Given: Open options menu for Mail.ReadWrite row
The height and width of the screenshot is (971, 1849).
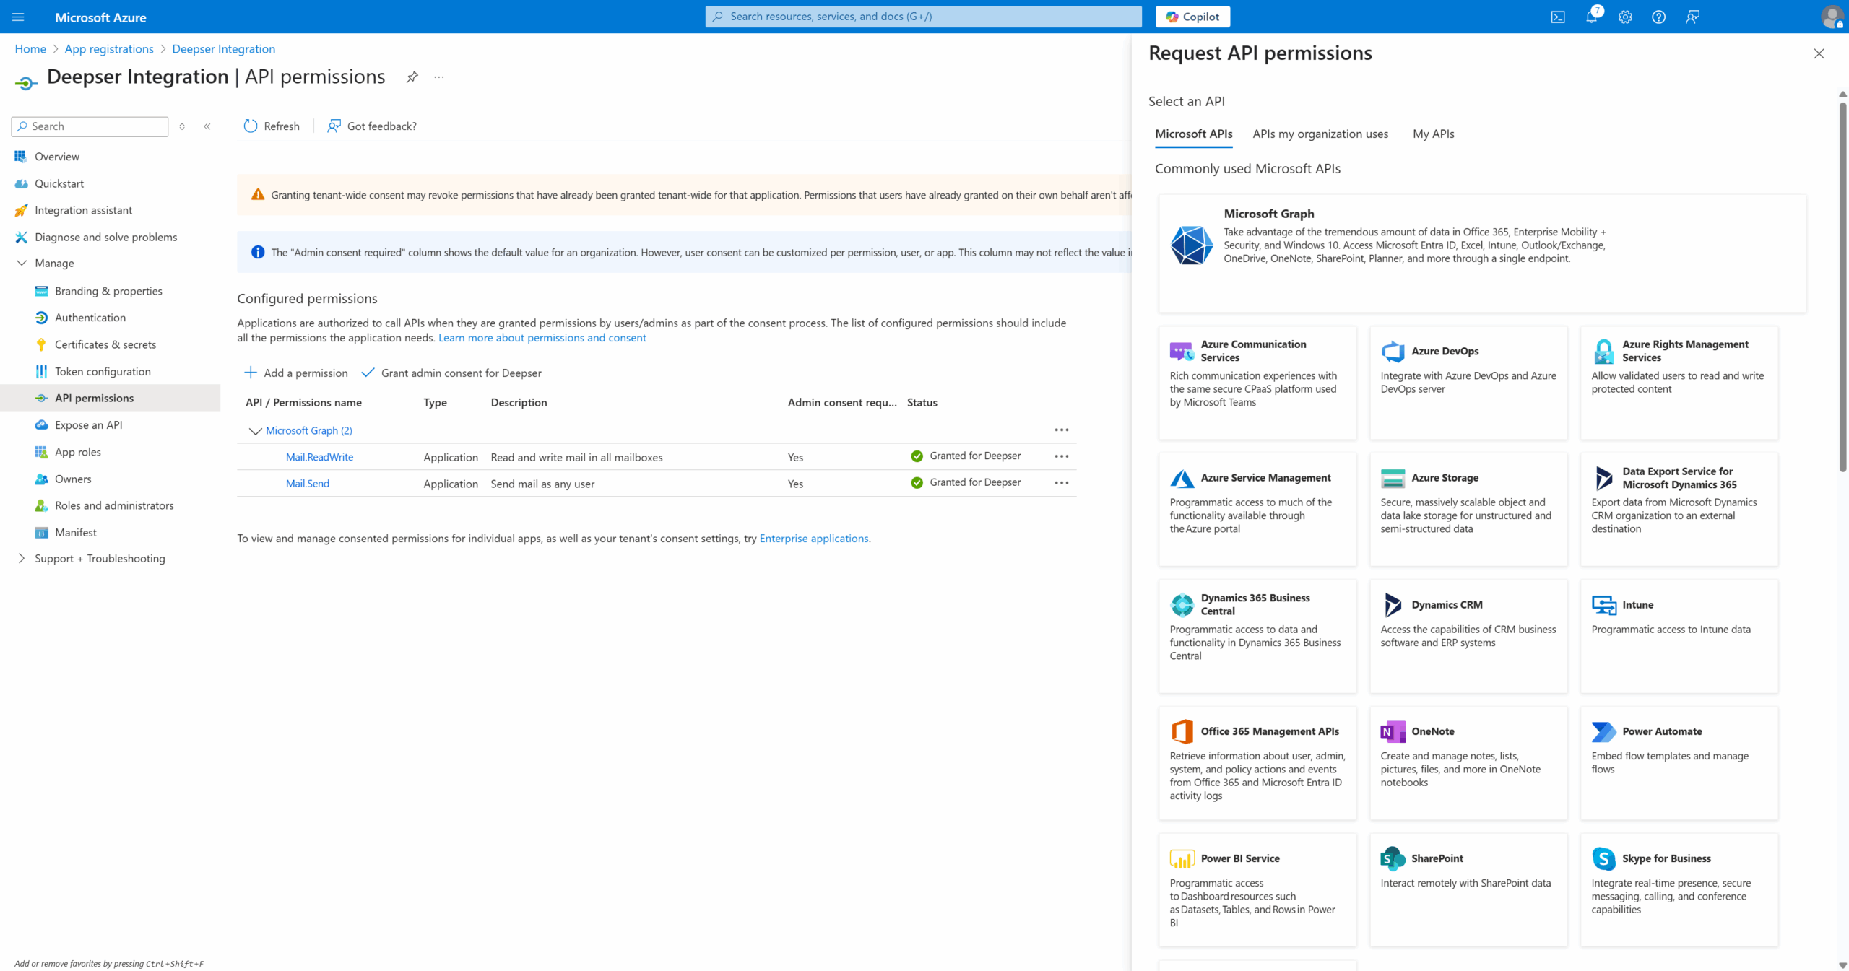Looking at the screenshot, I should [x=1061, y=456].
